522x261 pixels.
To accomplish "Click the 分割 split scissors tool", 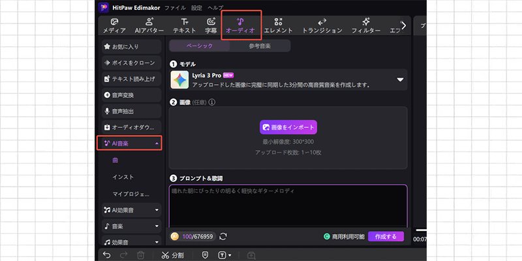I will [x=172, y=255].
